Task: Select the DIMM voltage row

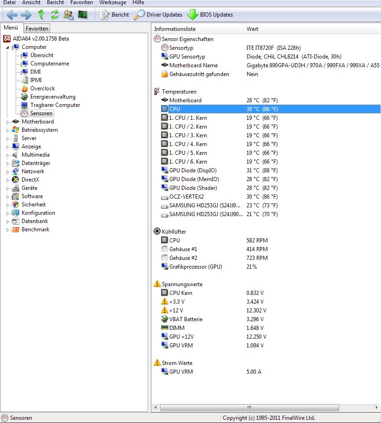Action: [266, 328]
